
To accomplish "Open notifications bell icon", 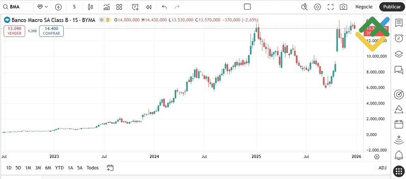I will (x=399, y=155).
